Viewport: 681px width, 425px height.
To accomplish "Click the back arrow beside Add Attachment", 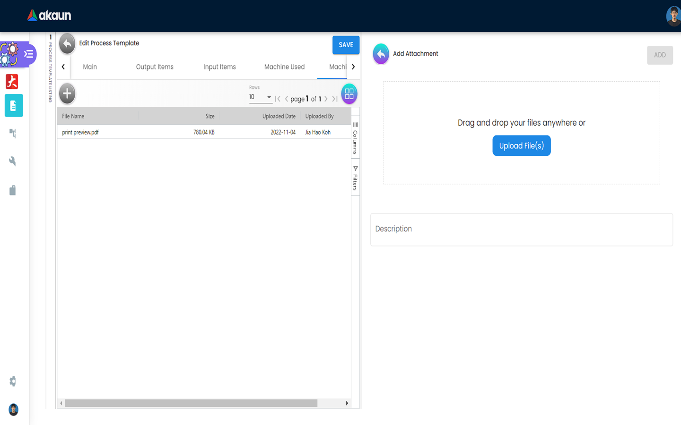I will (x=381, y=54).
